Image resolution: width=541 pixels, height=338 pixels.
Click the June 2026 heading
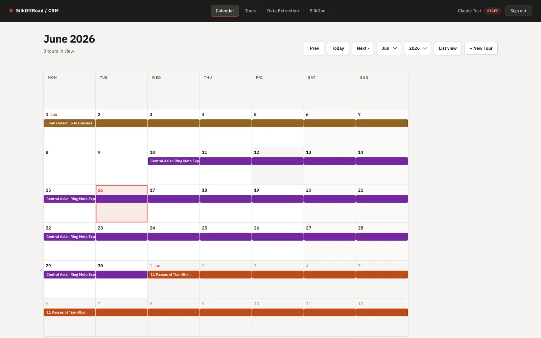click(69, 39)
